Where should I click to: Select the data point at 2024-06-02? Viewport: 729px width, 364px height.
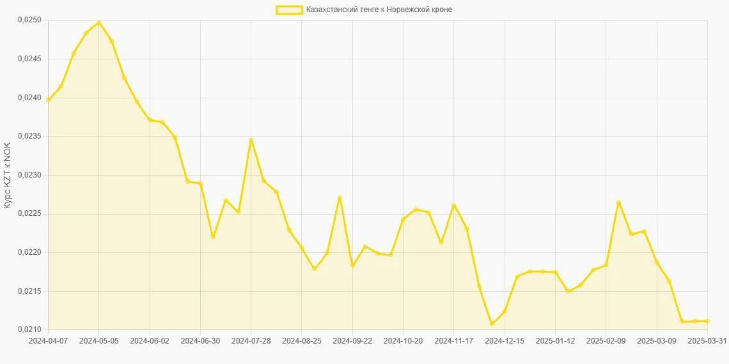pos(150,120)
